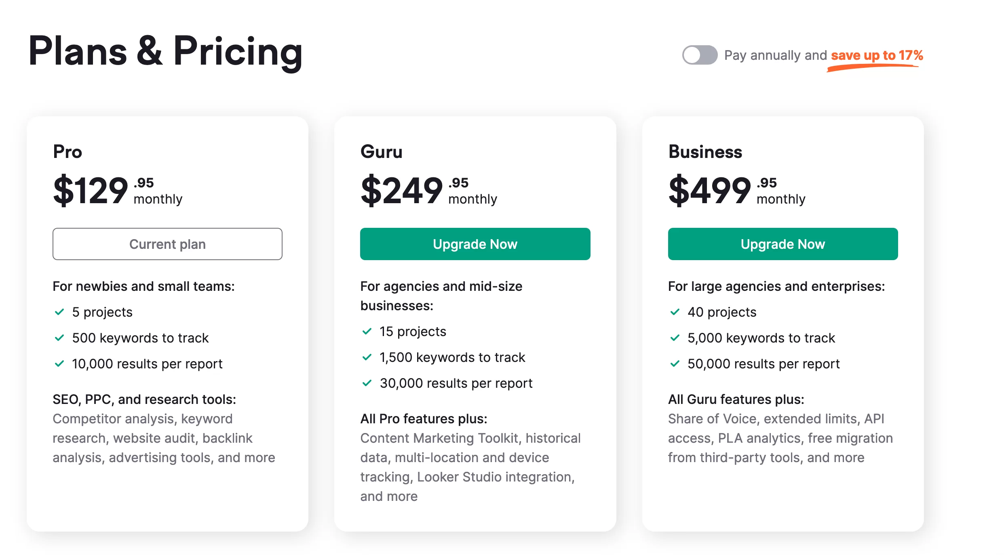
Task: Click the checkmark beside 50,000 results per report
Action: pos(675,364)
